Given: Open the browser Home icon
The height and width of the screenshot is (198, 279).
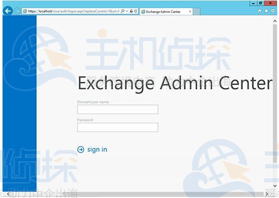Looking at the screenshot, I should [x=260, y=11].
